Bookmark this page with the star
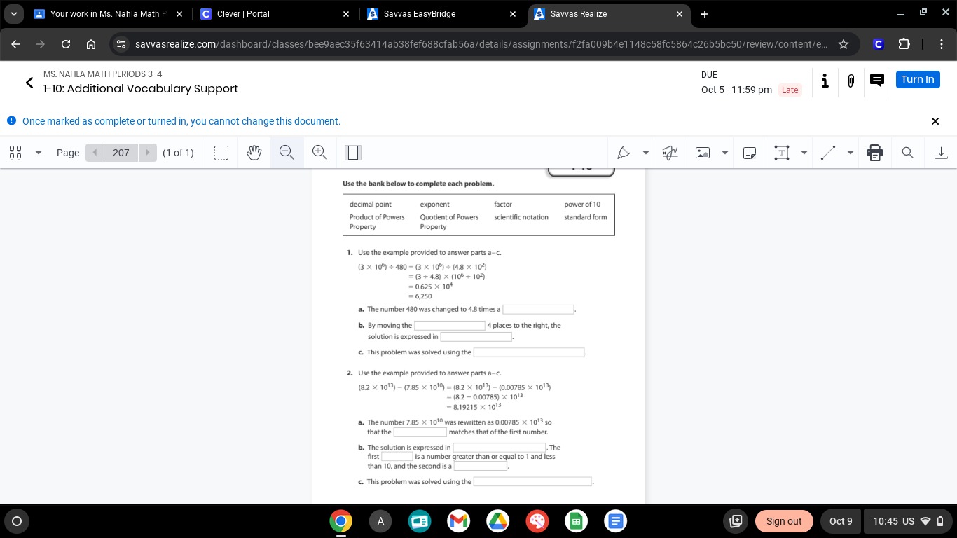Image resolution: width=957 pixels, height=538 pixels. 844,43
